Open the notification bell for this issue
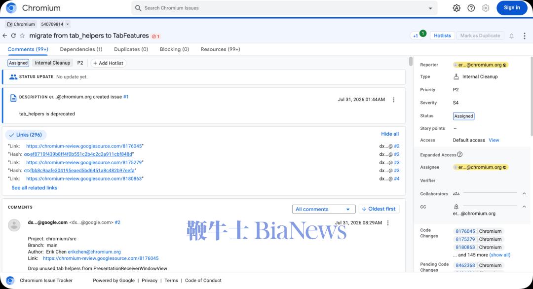 (x=511, y=36)
